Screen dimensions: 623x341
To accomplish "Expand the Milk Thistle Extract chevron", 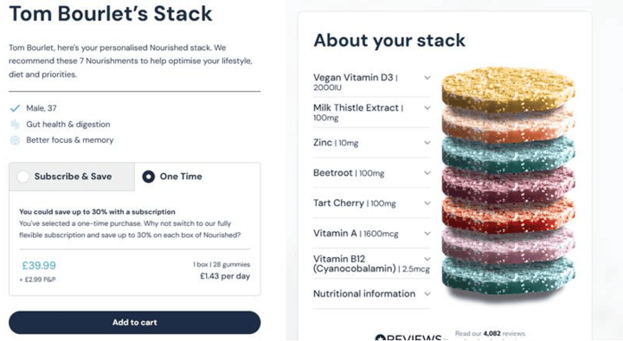I will click(x=427, y=107).
